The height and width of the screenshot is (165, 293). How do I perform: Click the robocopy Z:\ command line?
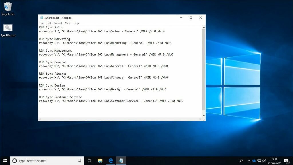click(x=111, y=101)
